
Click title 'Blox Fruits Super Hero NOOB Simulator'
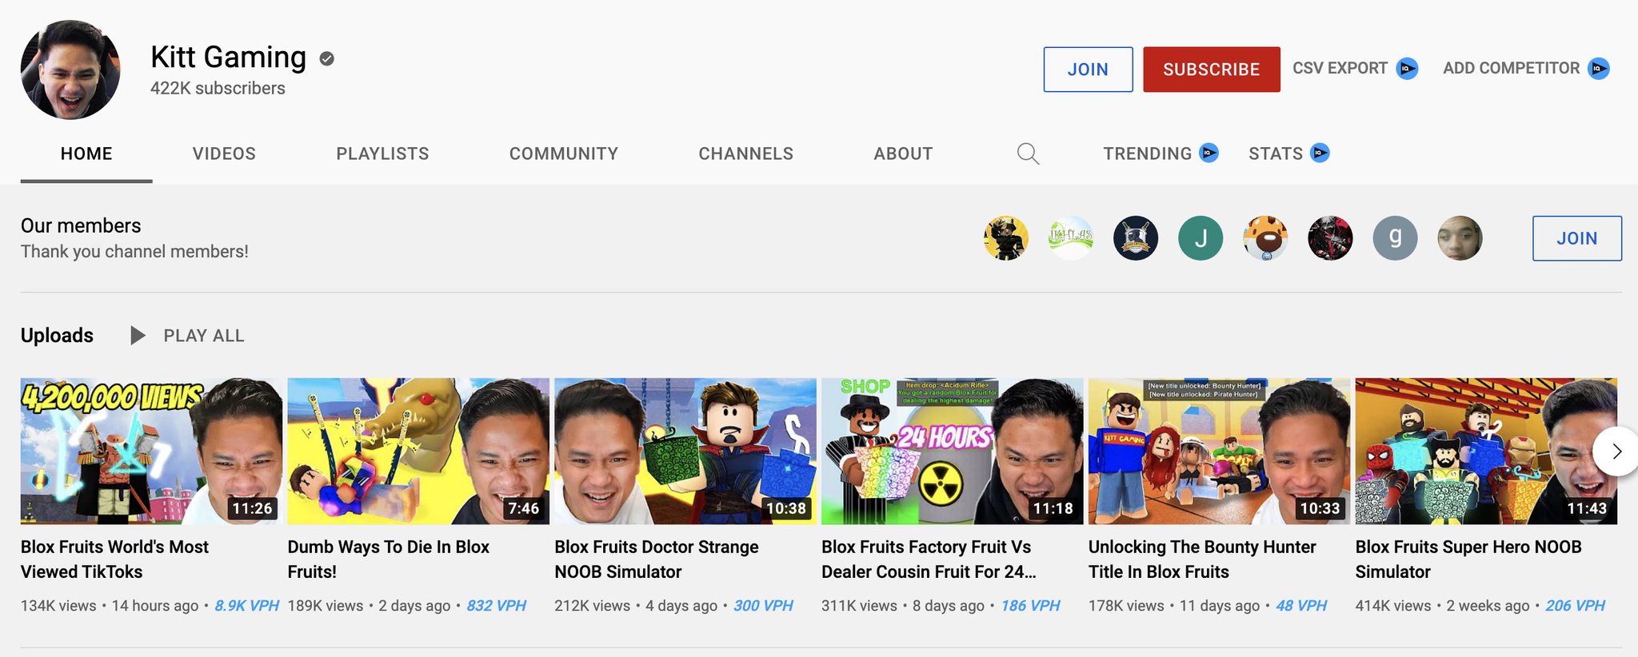(x=1468, y=559)
